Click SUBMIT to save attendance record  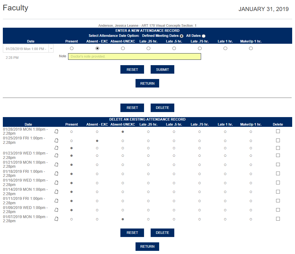click(x=162, y=70)
